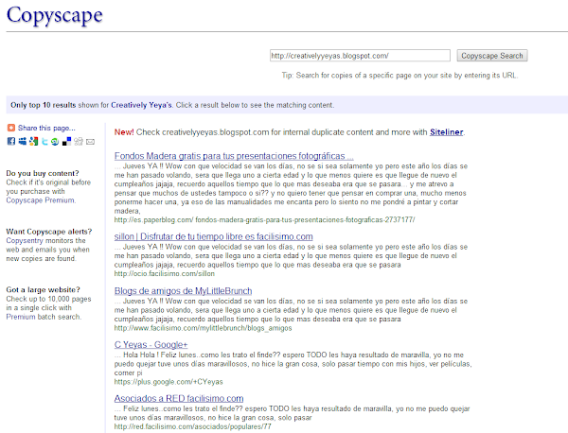Open the Siteliner link
Viewport: 568px width, 433px height.
pos(446,132)
